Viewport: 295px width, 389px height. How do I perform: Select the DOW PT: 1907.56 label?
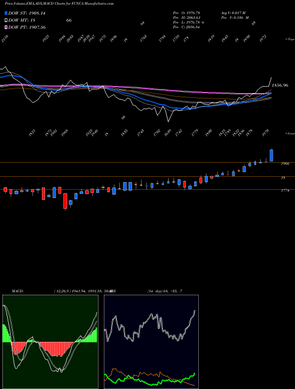point(27,27)
